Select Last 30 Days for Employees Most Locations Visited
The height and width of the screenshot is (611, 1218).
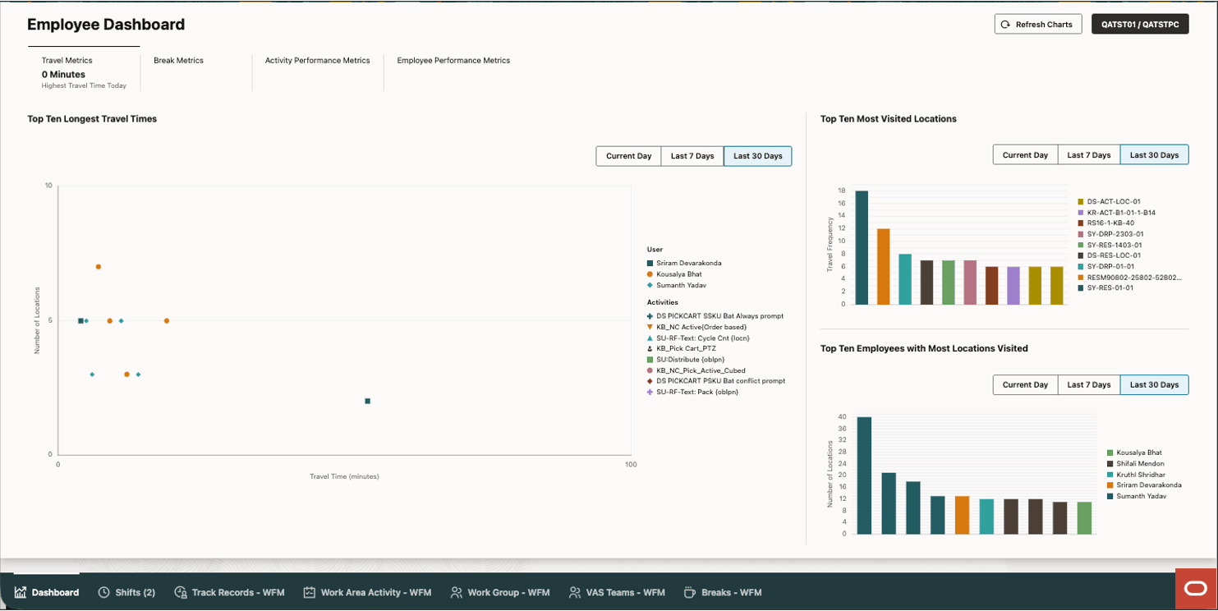coord(1154,384)
